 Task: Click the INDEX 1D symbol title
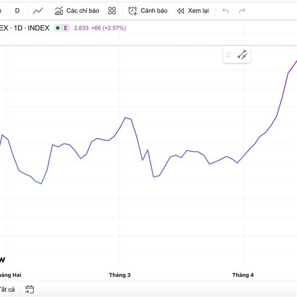tap(25, 28)
